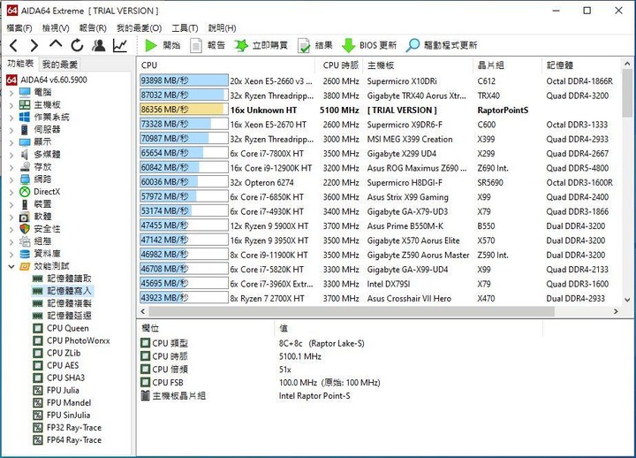Viewport: 636px width, 458px height.
Task: Select 記憶體寫入 memory write benchmark
Action: click(x=62, y=291)
